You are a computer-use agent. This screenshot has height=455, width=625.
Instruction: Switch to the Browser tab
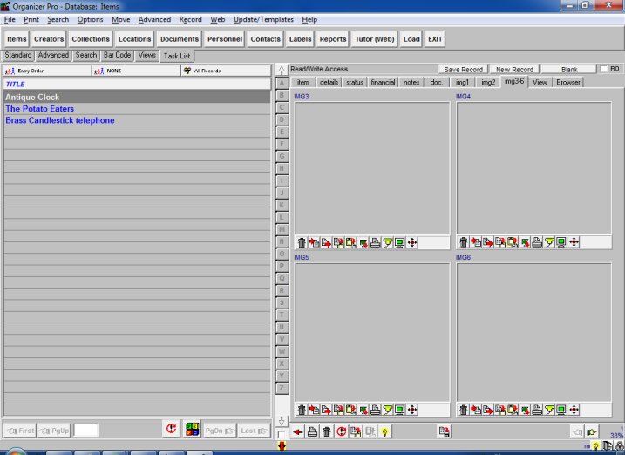coord(568,82)
